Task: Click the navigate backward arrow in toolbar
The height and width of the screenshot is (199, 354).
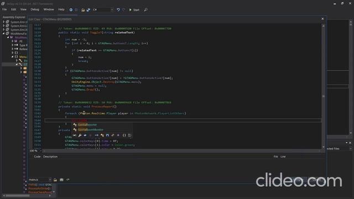Action: tap(71, 10)
